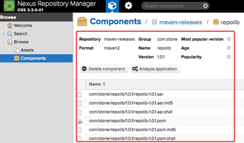This screenshot has height=143, width=244.
Task: Open the Browse cube icon in header
Action: (112, 6)
